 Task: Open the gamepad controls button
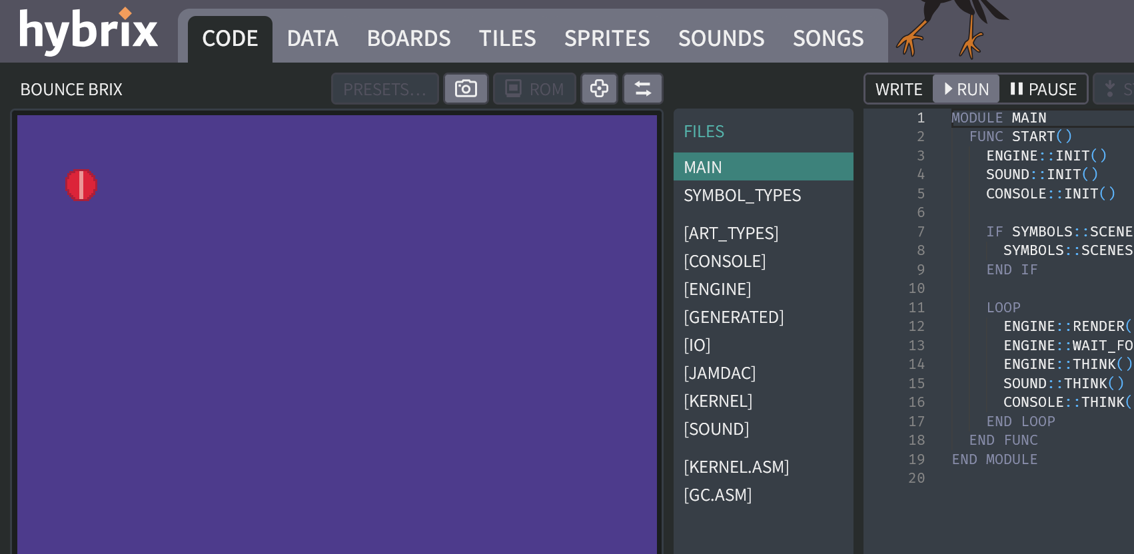coord(599,89)
